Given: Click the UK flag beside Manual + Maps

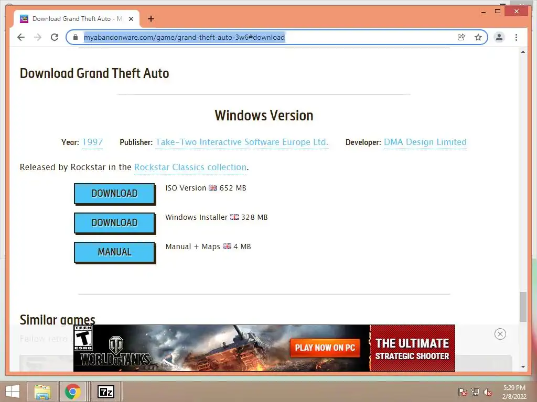Looking at the screenshot, I should (x=227, y=246).
